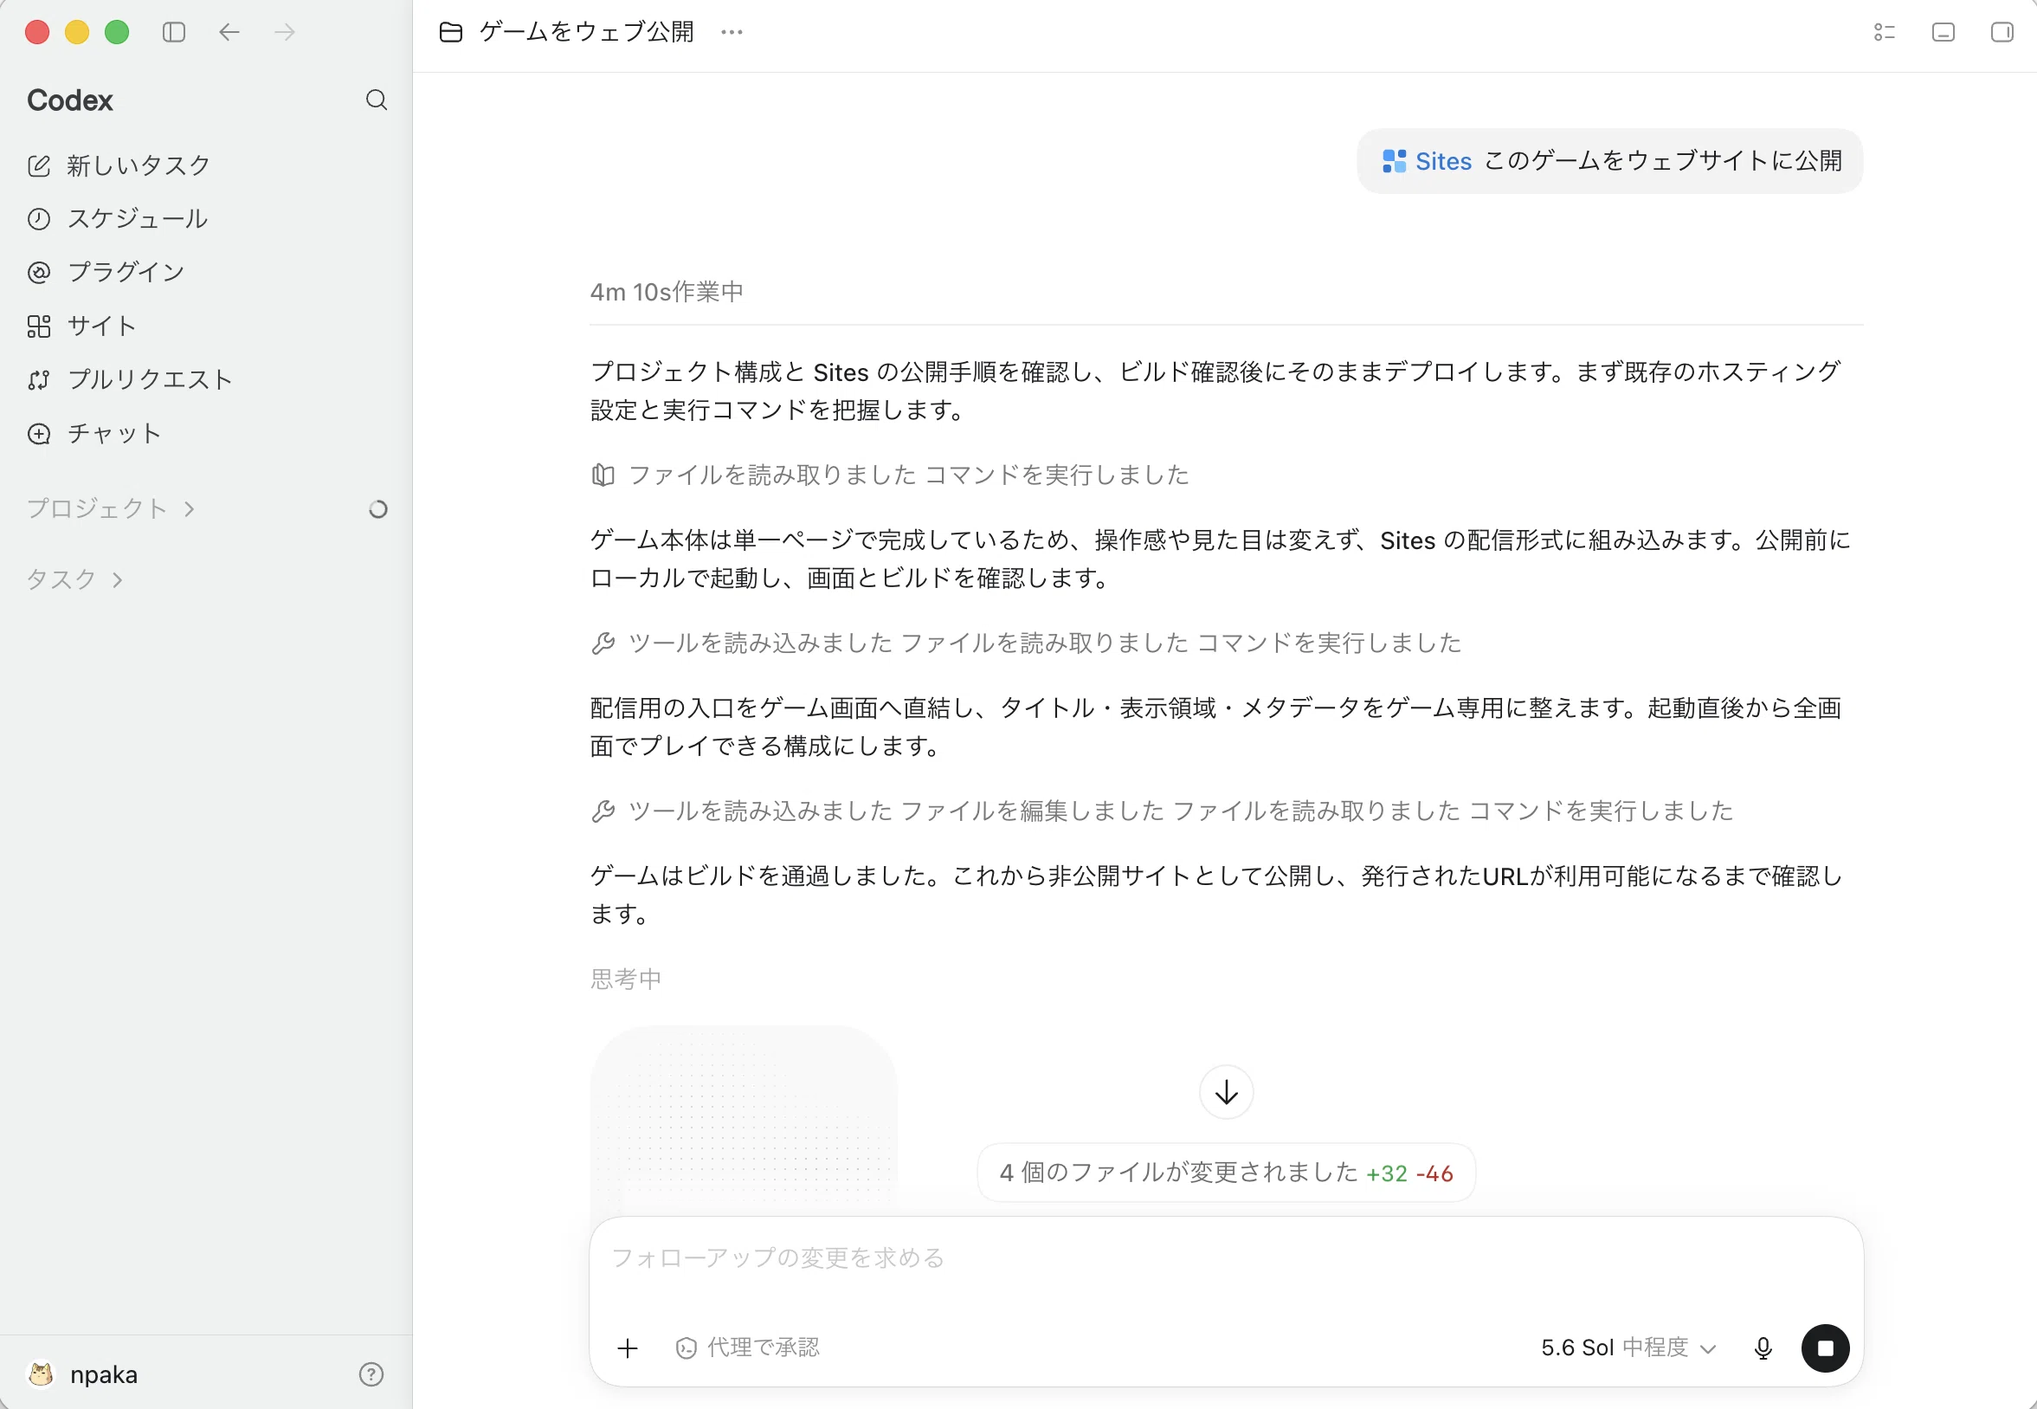This screenshot has height=1409, width=2037.
Task: Activate the microphone voice input
Action: pos(1763,1348)
